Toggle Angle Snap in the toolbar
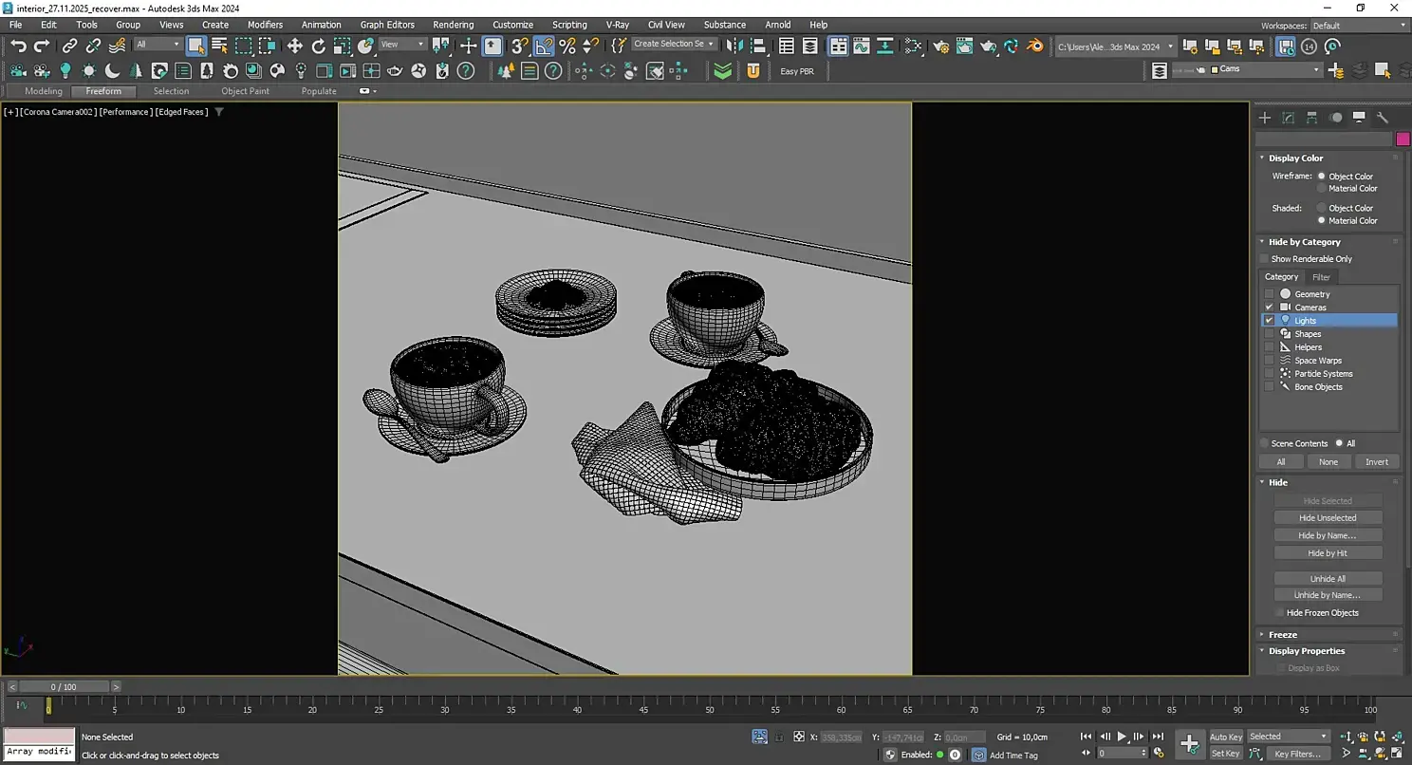 click(x=544, y=46)
